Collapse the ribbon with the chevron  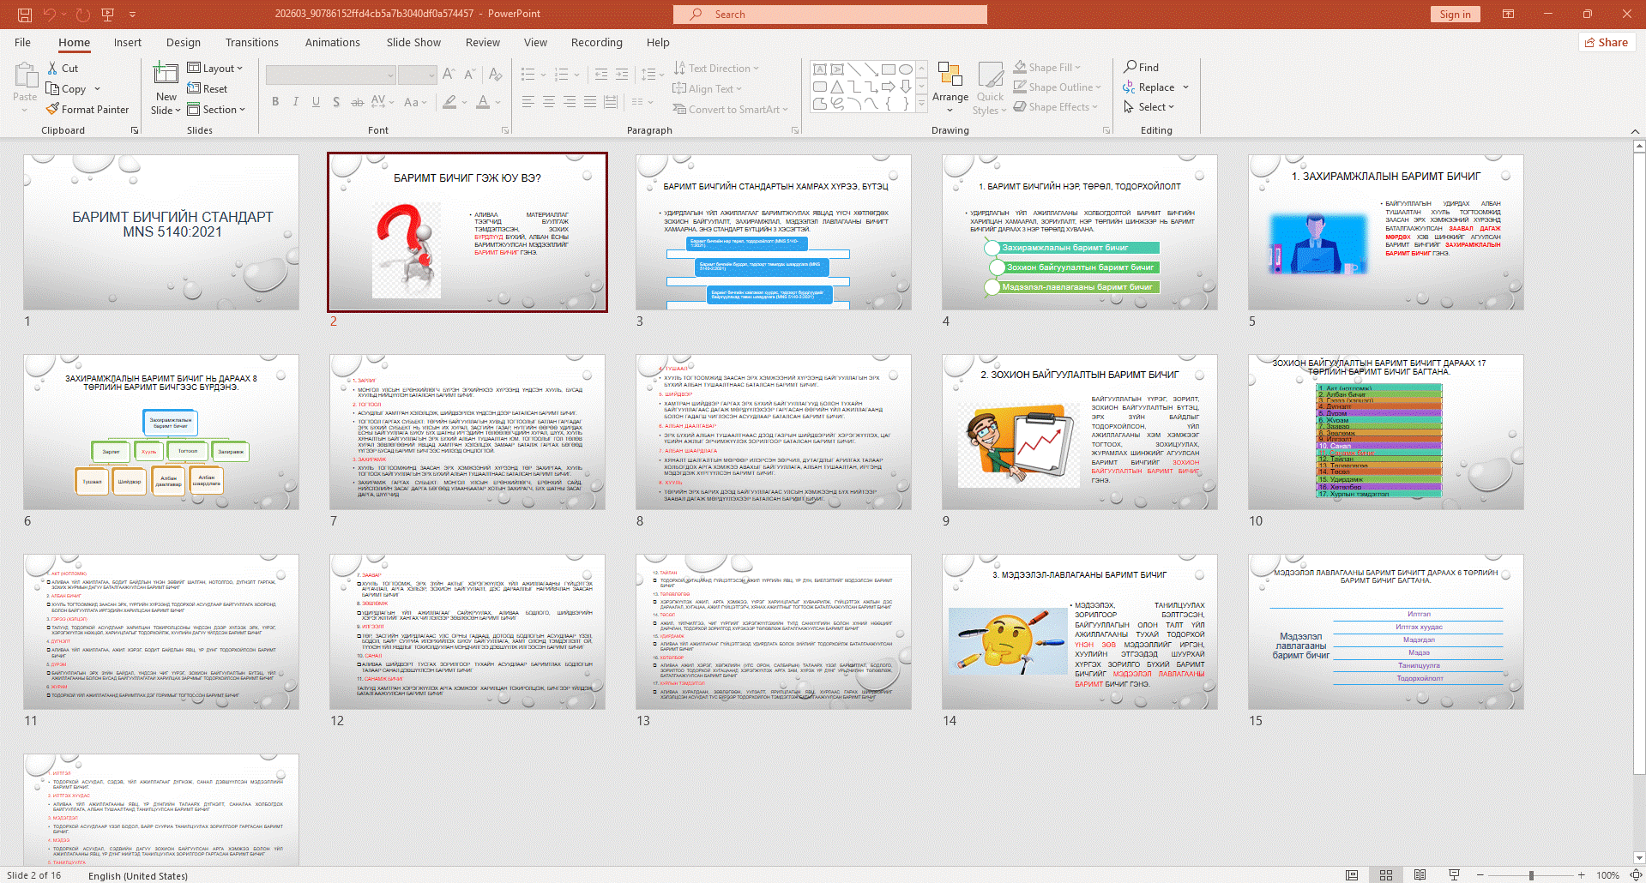pos(1634,131)
